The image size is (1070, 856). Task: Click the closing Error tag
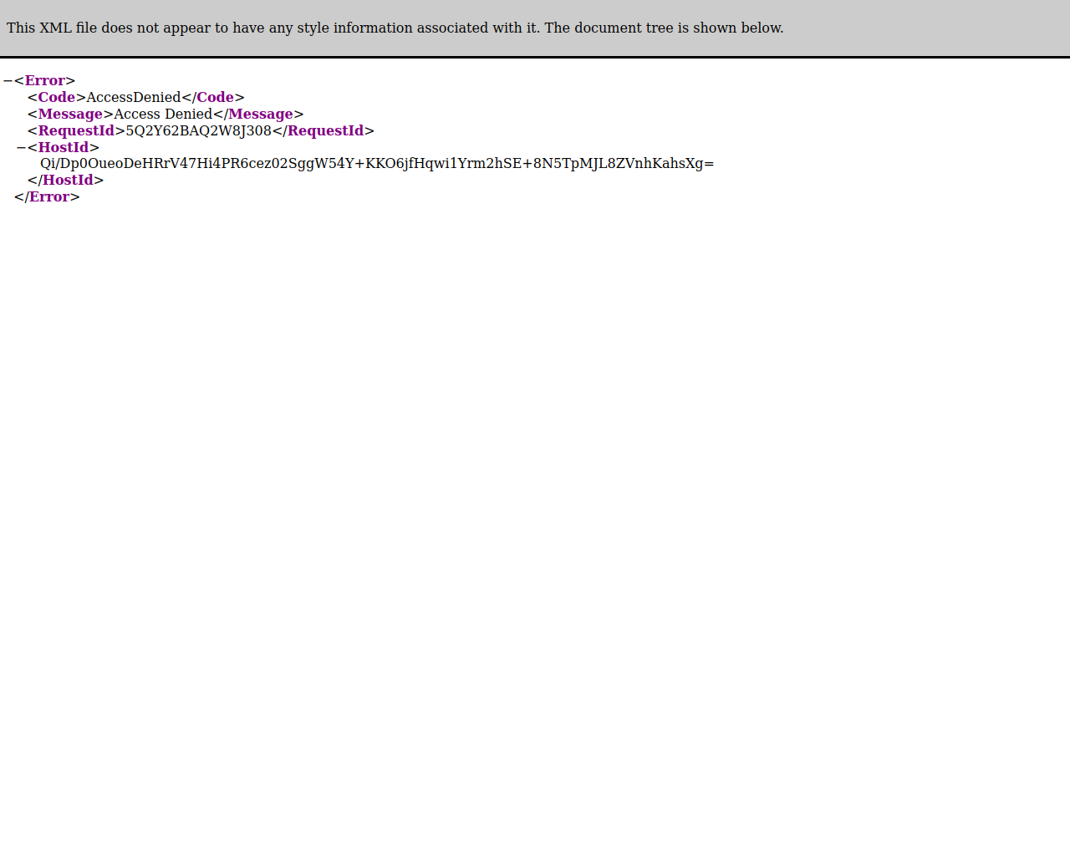coord(47,197)
